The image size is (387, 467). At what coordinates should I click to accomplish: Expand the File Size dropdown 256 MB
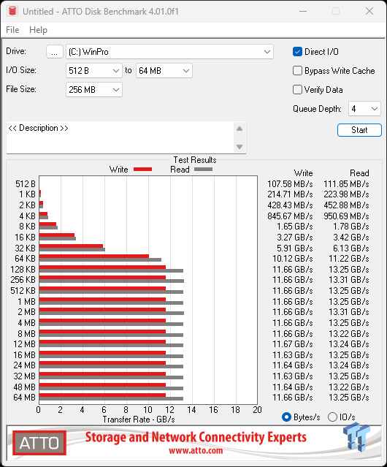(94, 90)
